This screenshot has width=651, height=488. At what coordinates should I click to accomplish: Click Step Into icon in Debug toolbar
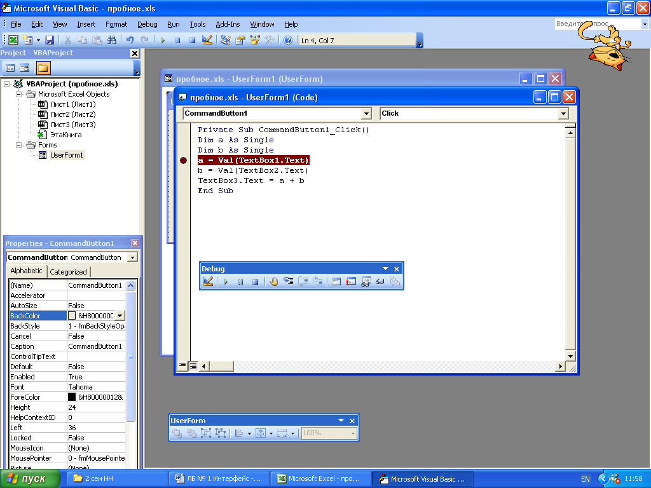(x=288, y=281)
